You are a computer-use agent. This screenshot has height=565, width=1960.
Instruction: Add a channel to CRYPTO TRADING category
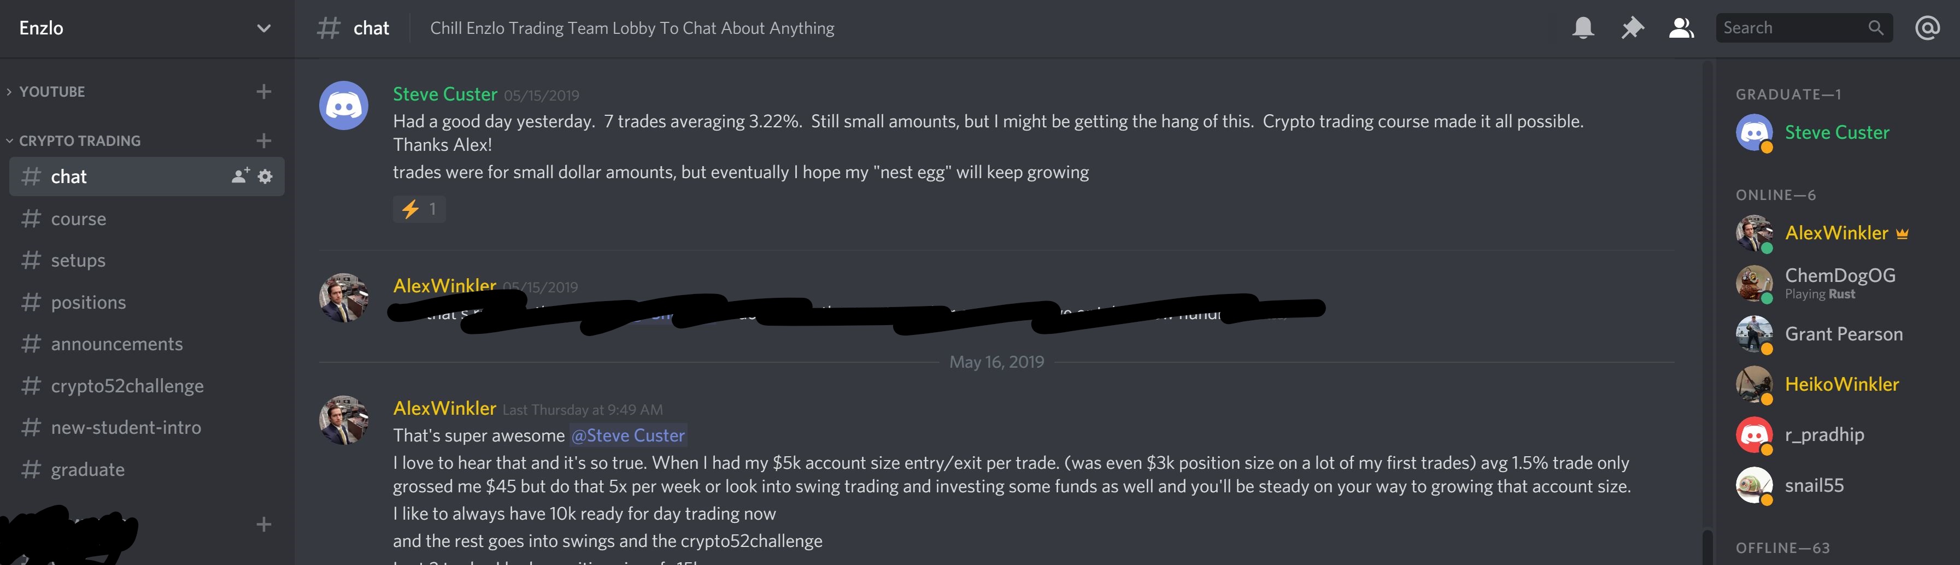tap(264, 140)
